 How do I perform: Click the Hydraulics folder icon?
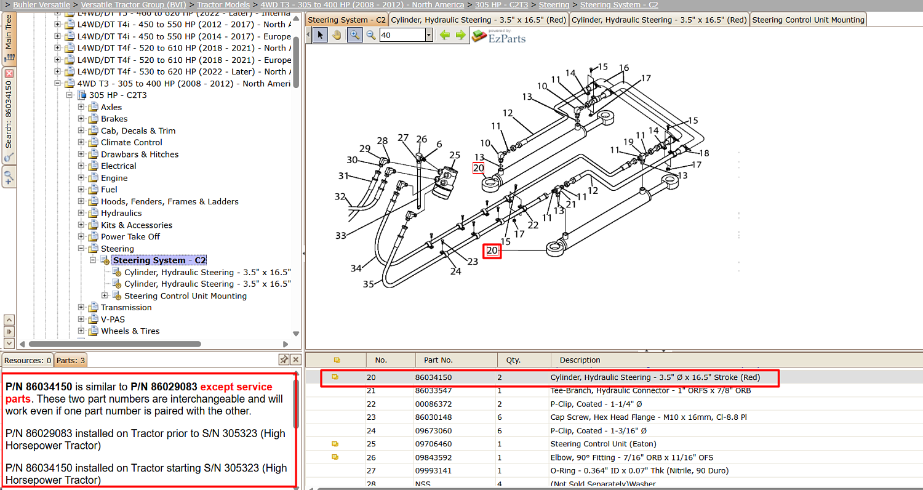(94, 213)
